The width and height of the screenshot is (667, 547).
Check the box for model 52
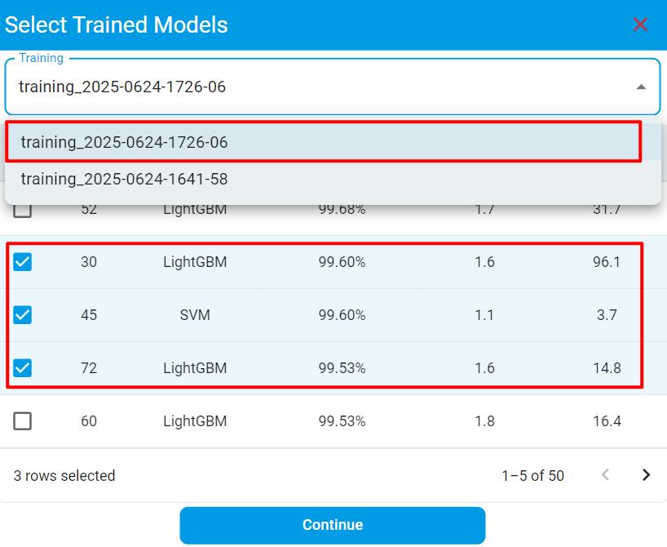[23, 211]
